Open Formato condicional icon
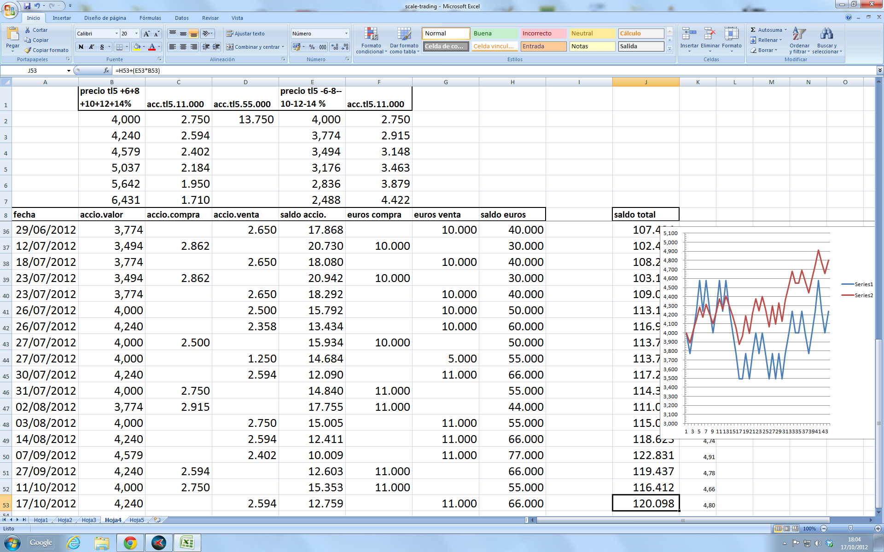This screenshot has height=552, width=884. coord(371,34)
